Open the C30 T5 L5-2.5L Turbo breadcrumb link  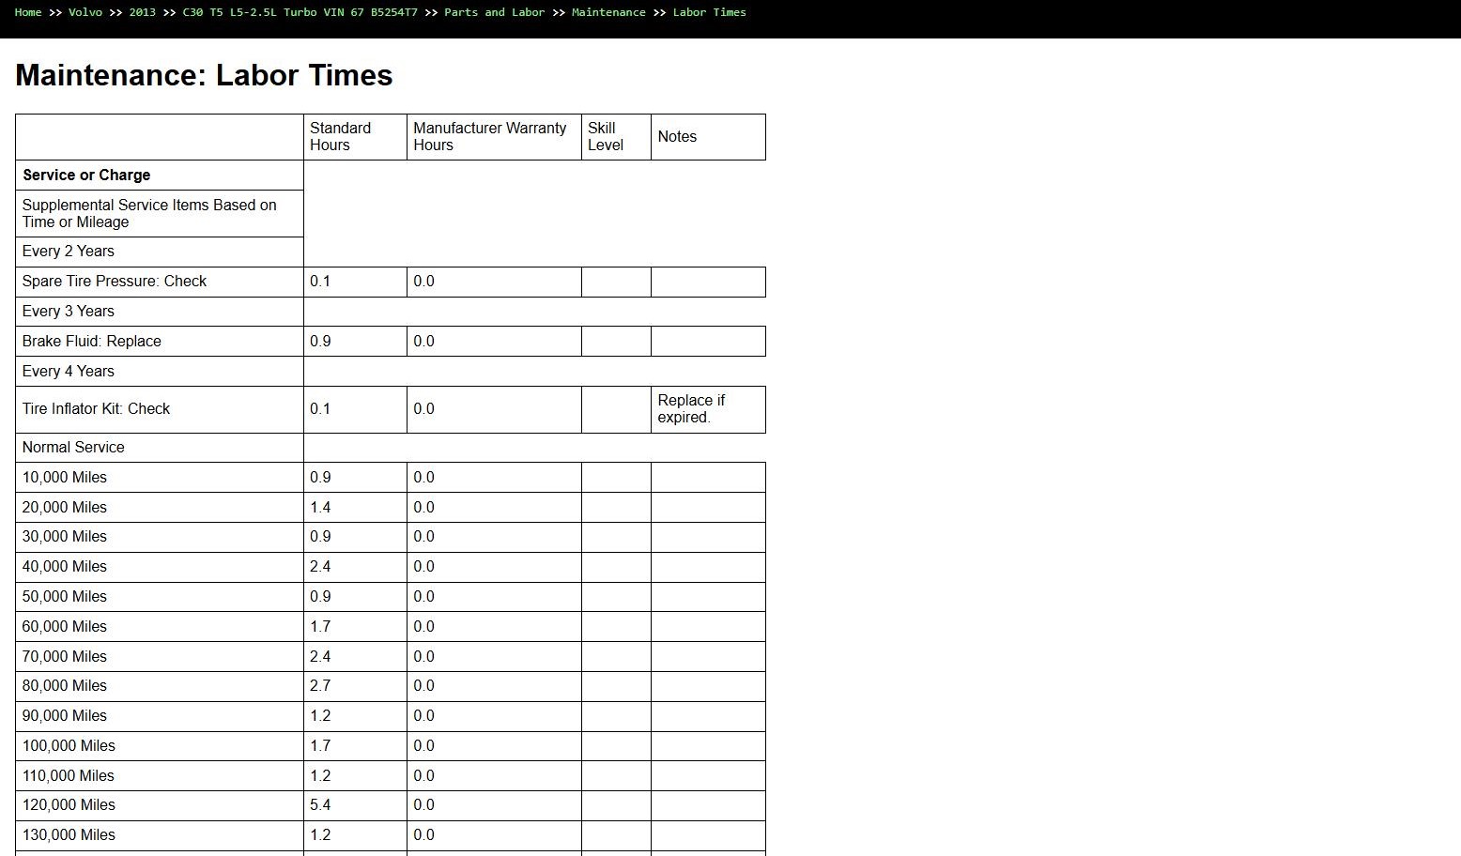pyautogui.click(x=300, y=12)
